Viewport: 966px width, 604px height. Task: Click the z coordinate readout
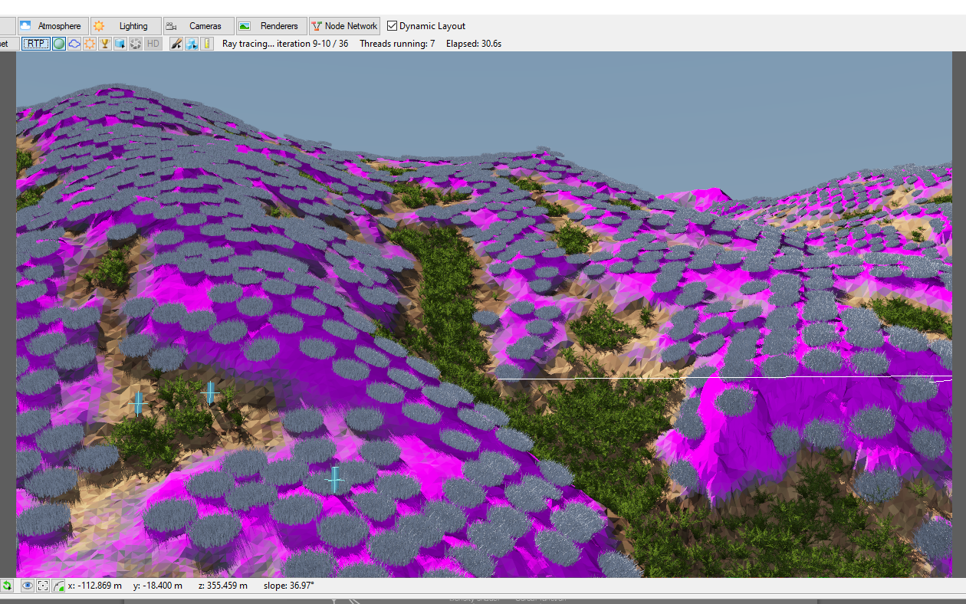[223, 586]
